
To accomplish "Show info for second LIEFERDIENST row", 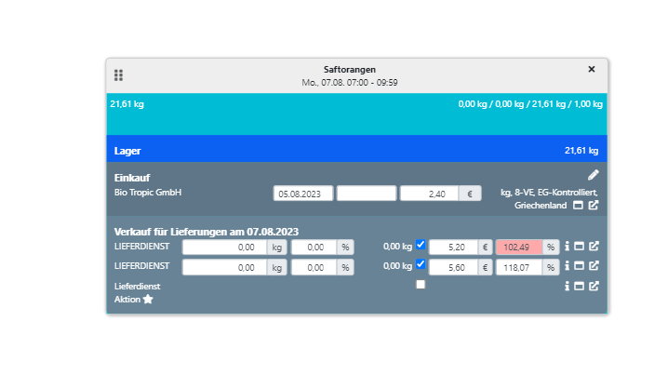I will coord(567,266).
